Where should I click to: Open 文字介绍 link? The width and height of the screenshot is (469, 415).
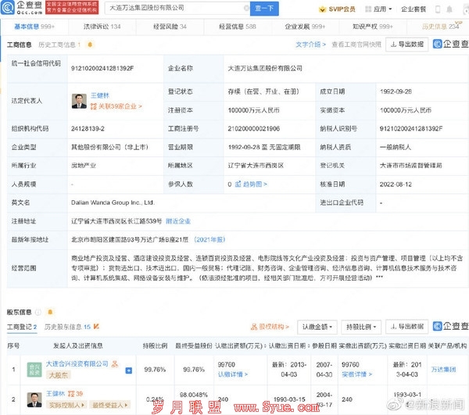click(x=310, y=45)
